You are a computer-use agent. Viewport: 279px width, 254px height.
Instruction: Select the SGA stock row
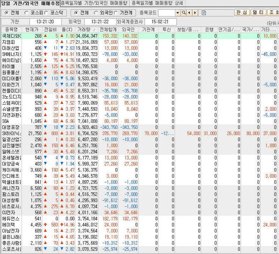pos(139,121)
